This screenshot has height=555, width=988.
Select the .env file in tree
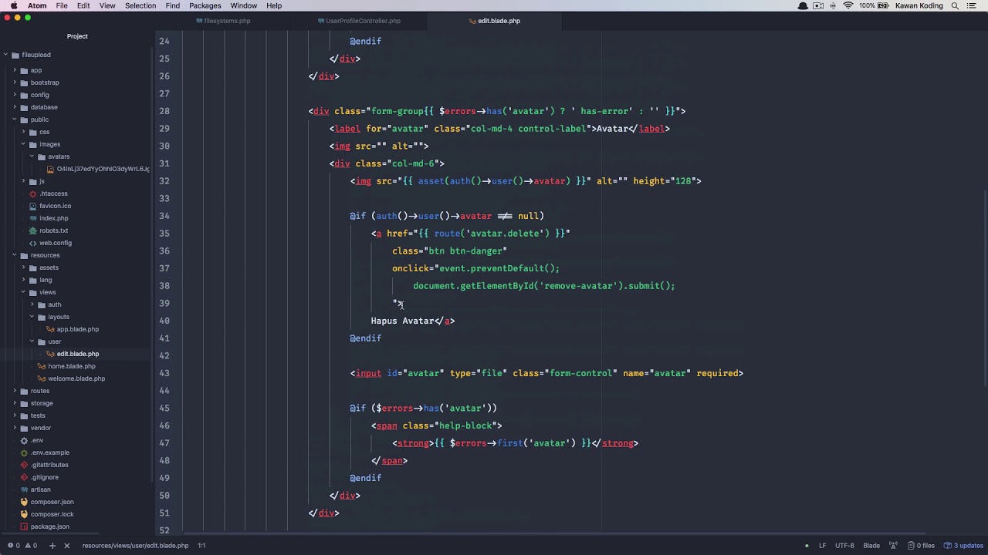[x=37, y=440]
